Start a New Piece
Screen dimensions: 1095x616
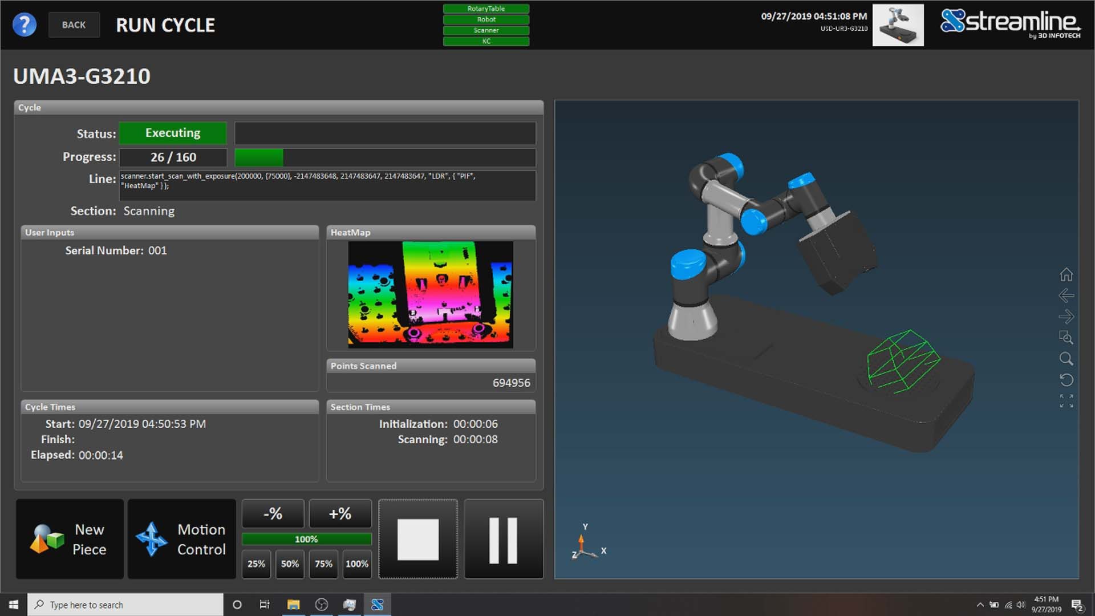(x=70, y=538)
